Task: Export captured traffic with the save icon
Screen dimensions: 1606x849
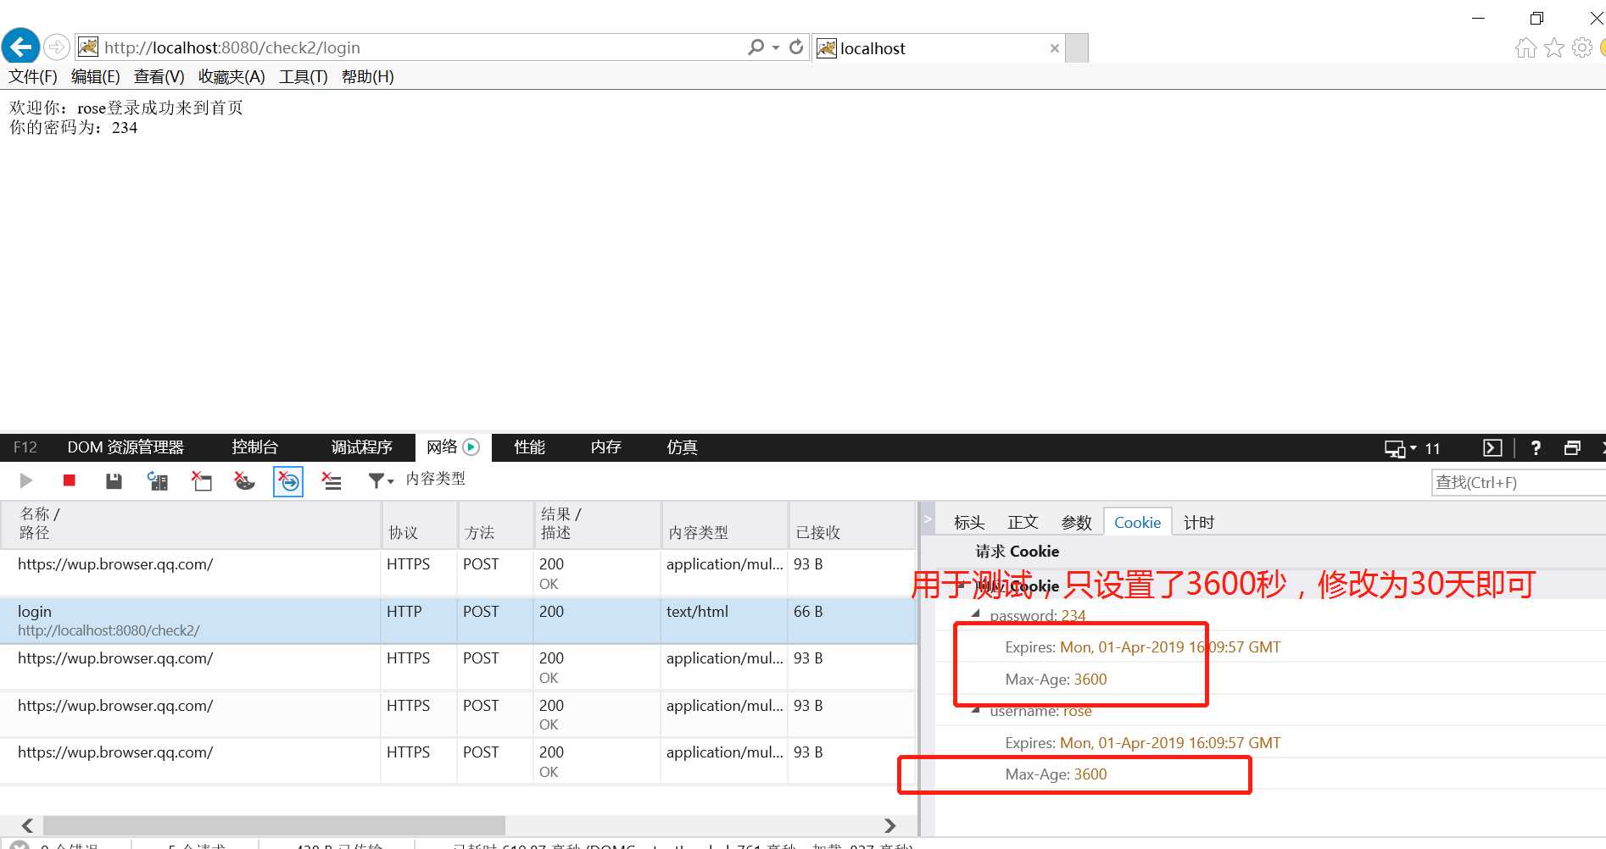Action: (114, 481)
